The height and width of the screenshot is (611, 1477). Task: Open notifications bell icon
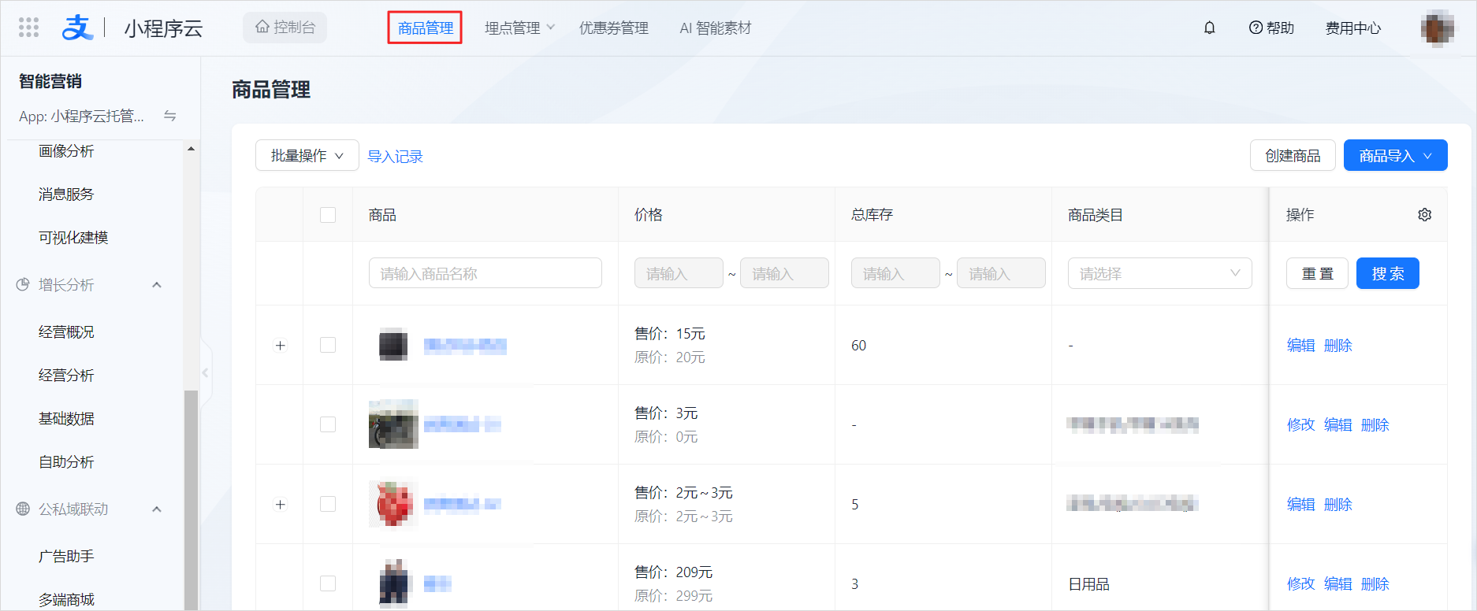pyautogui.click(x=1209, y=28)
